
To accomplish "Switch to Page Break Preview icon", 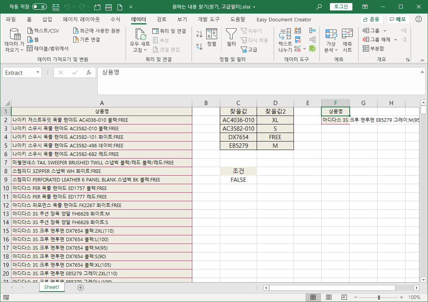I will (x=344, y=297).
